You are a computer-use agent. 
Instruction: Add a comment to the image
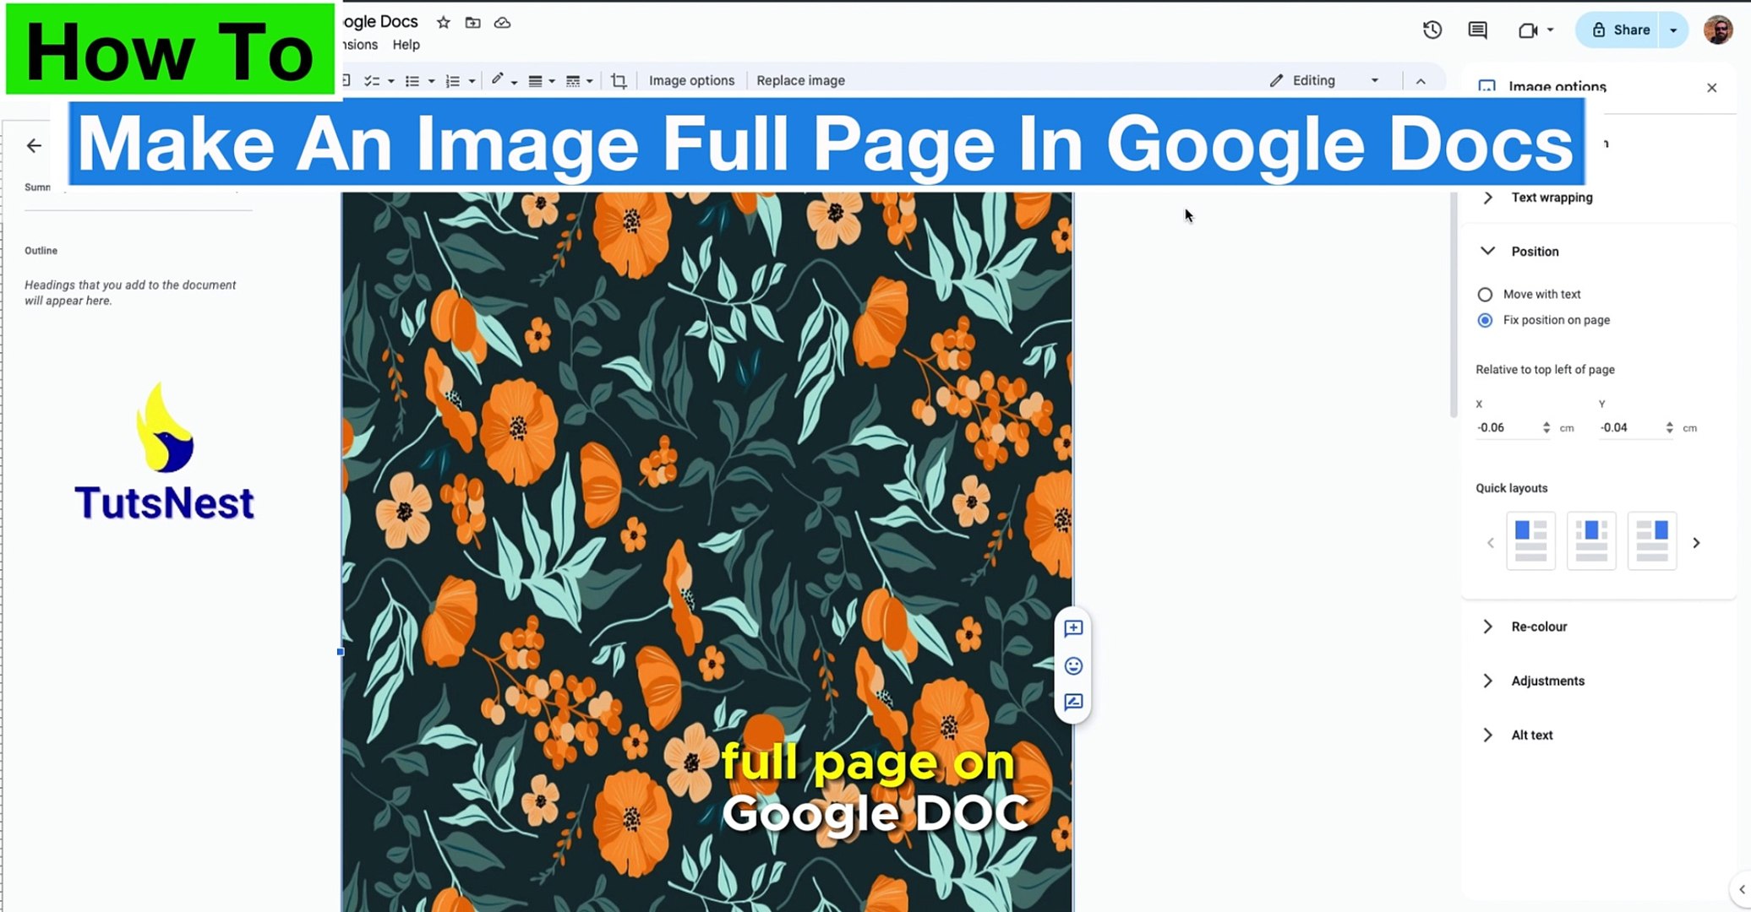point(1073,629)
